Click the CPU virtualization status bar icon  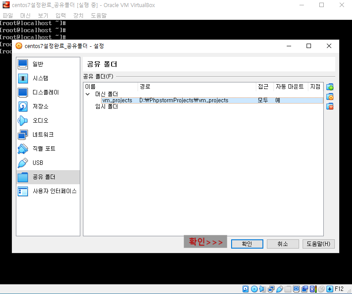click(313, 289)
